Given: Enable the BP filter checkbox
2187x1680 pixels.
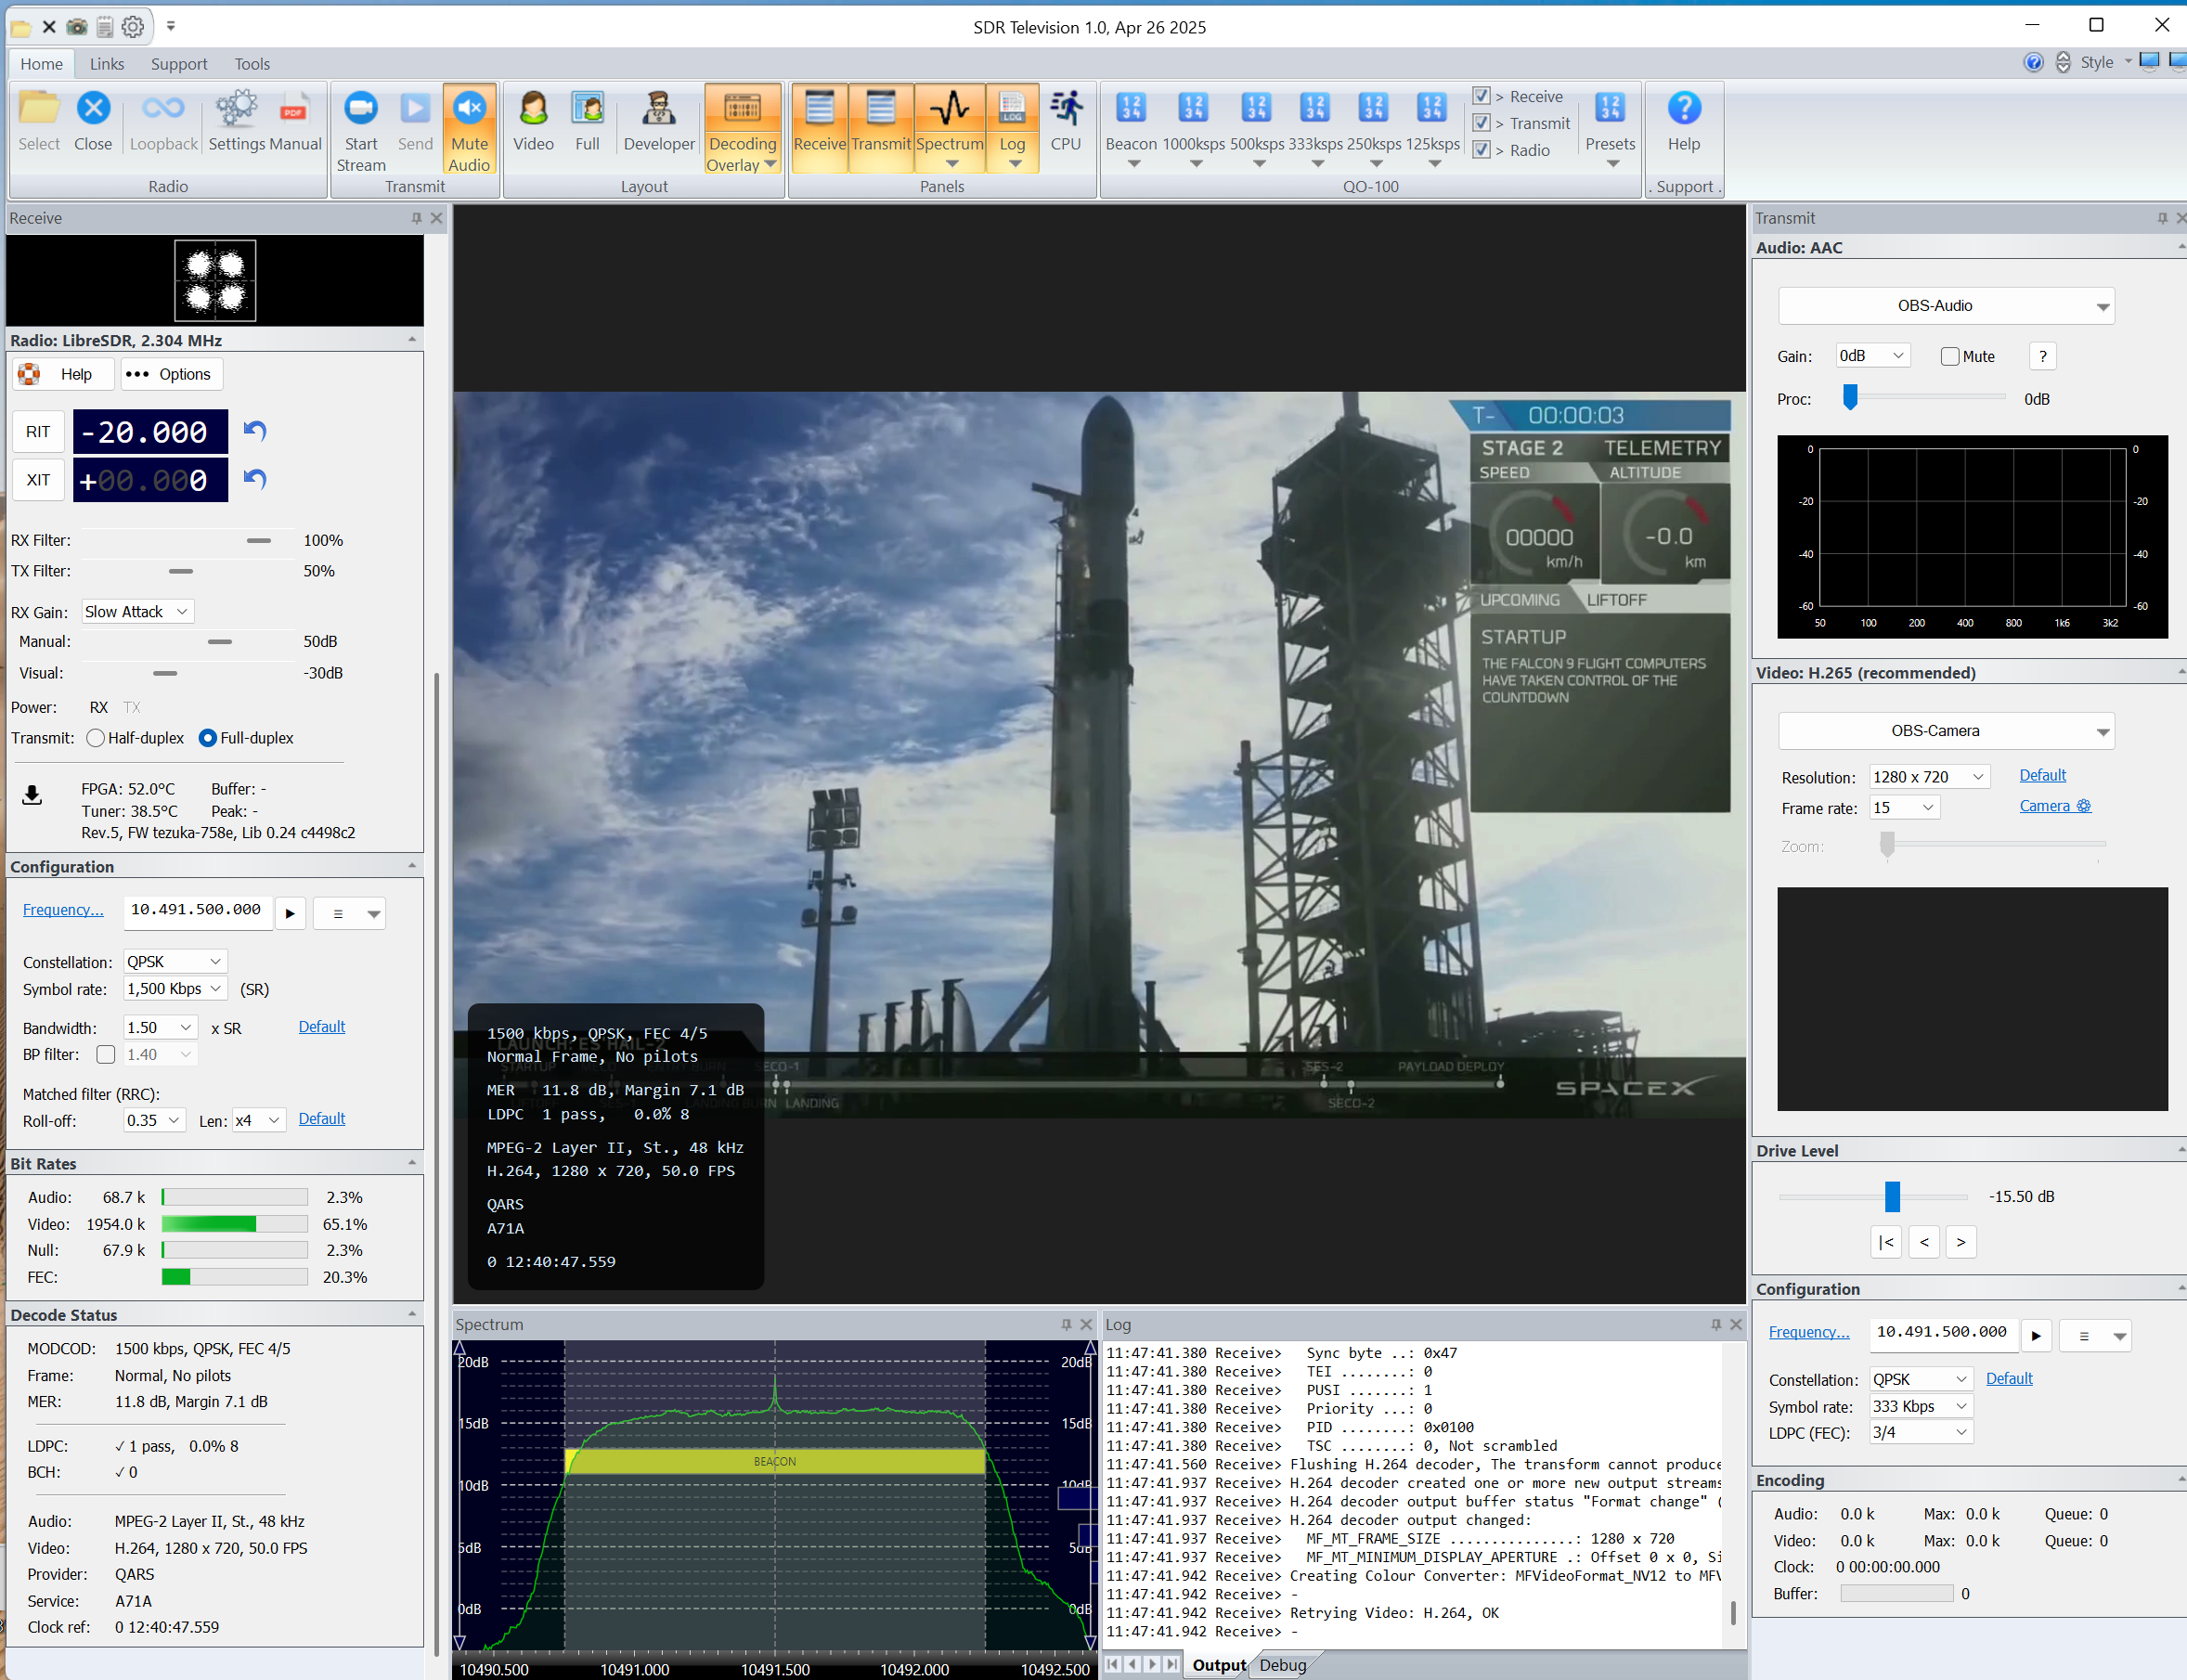Looking at the screenshot, I should (106, 1054).
